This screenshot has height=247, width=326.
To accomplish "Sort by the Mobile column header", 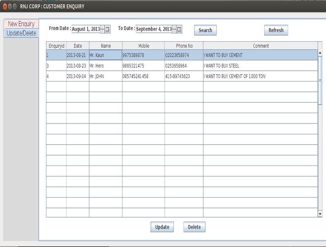I will pos(143,46).
